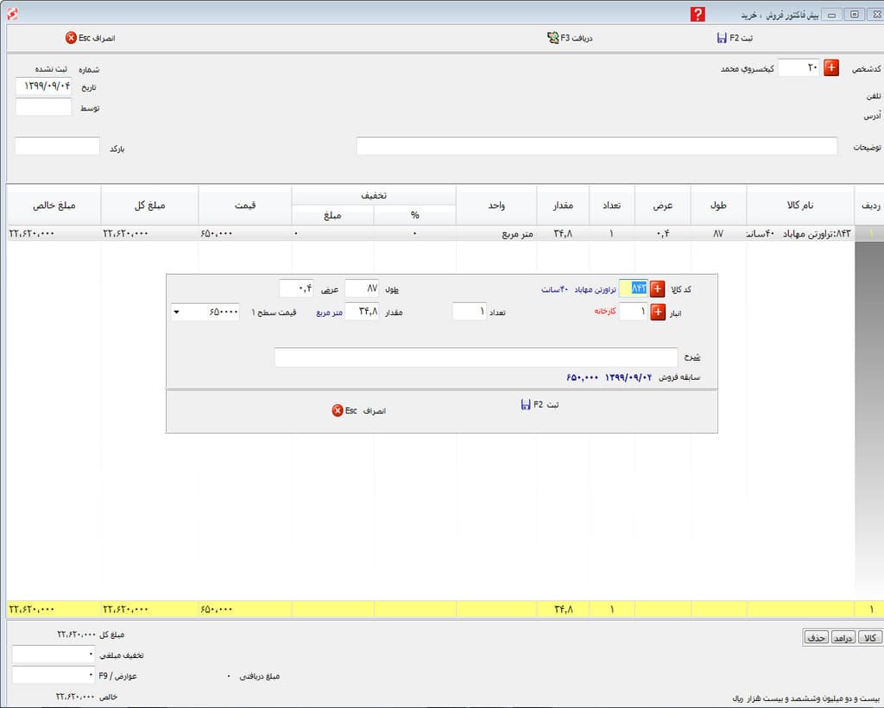Open person lookup with red plus beside کدشخص
Image resolution: width=884 pixels, height=708 pixels.
[831, 67]
